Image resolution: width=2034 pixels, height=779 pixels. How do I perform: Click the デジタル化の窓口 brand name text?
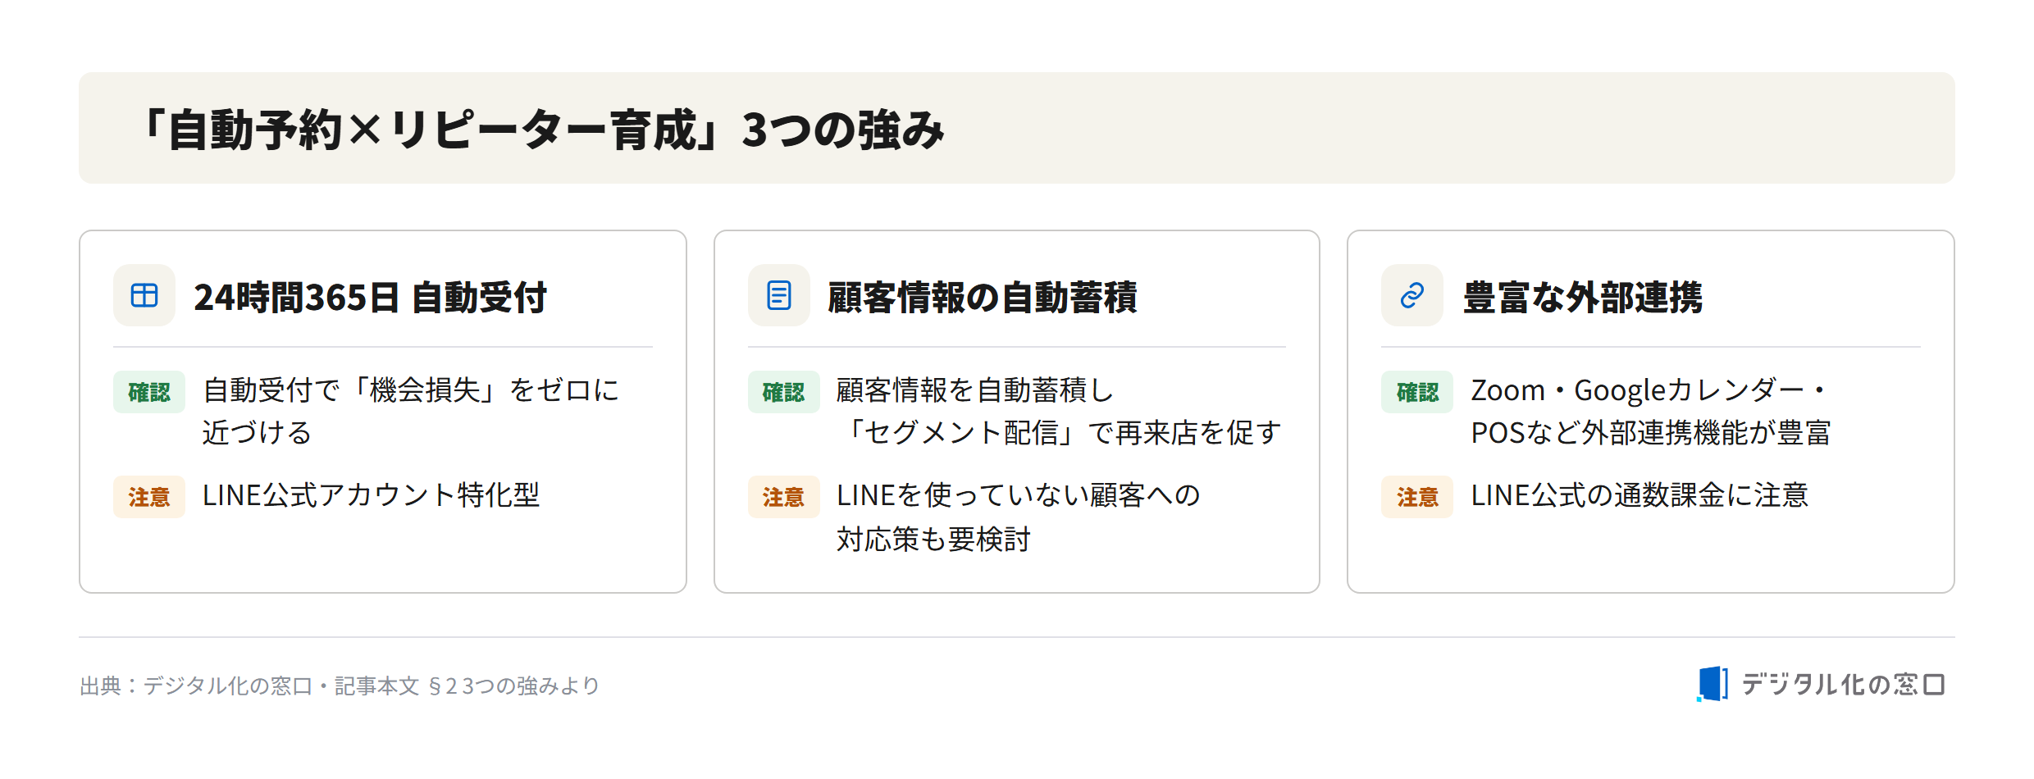coord(1844,685)
